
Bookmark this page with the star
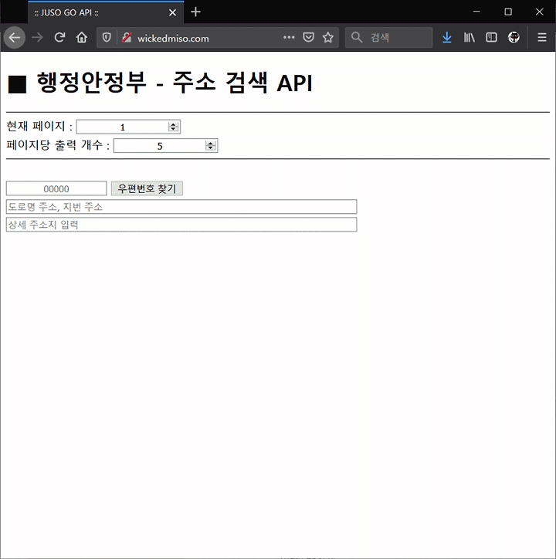(328, 37)
